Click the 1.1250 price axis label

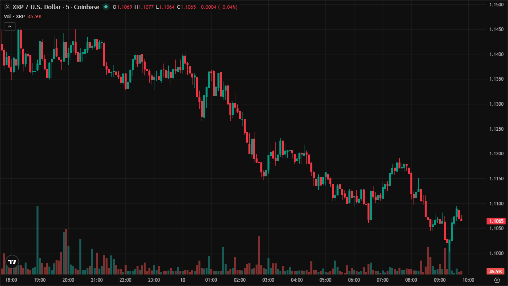pyautogui.click(x=496, y=129)
